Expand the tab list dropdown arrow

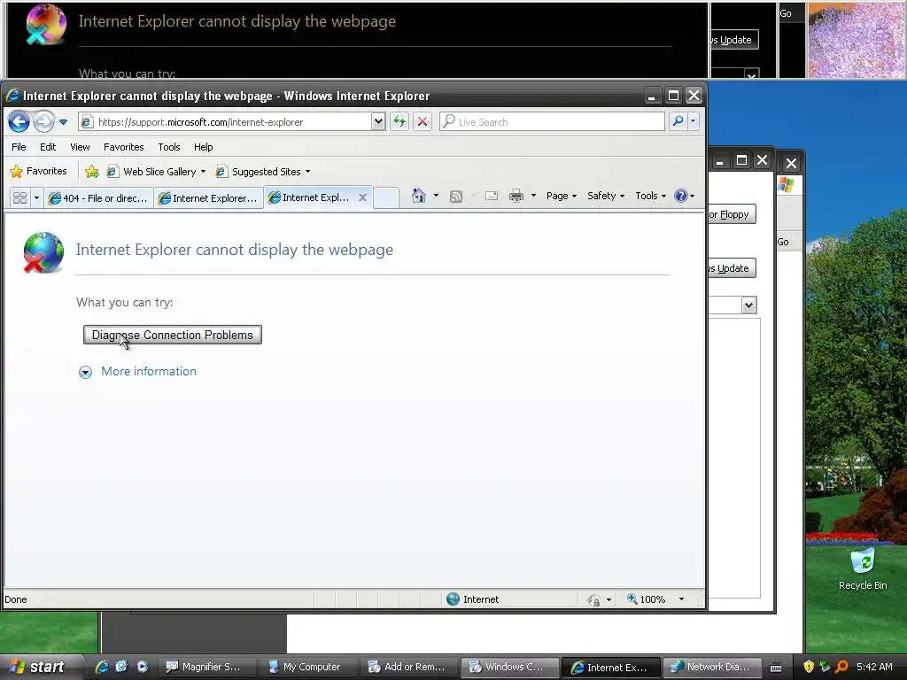pyautogui.click(x=36, y=197)
